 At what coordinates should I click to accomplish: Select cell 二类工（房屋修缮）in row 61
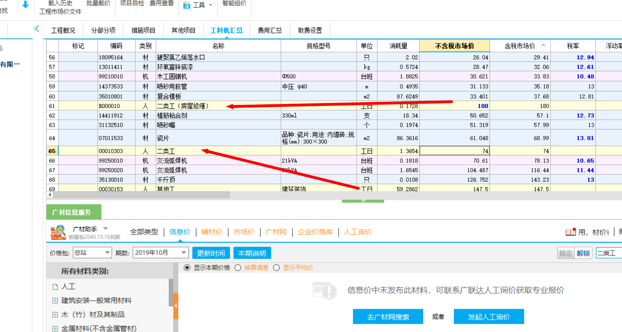(x=218, y=106)
